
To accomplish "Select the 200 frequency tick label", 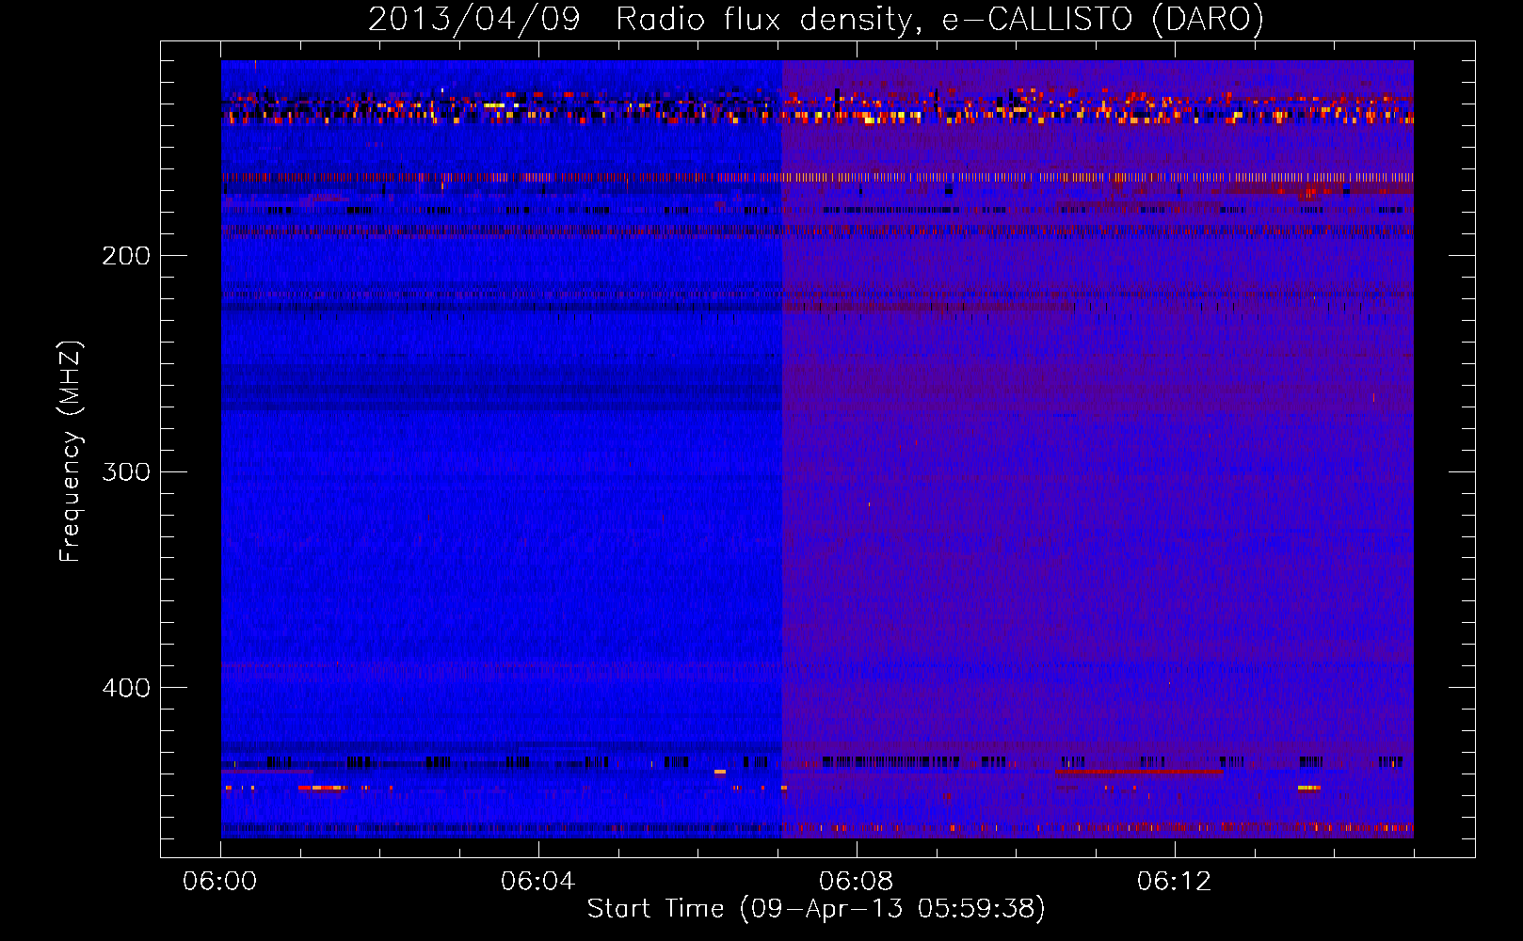I will (x=126, y=255).
